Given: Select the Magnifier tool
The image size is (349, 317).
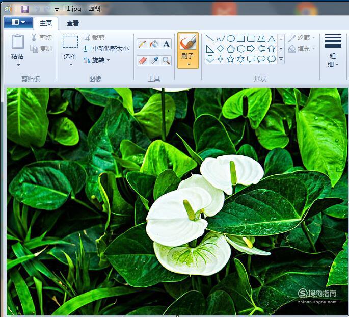Looking at the screenshot, I should (x=166, y=60).
